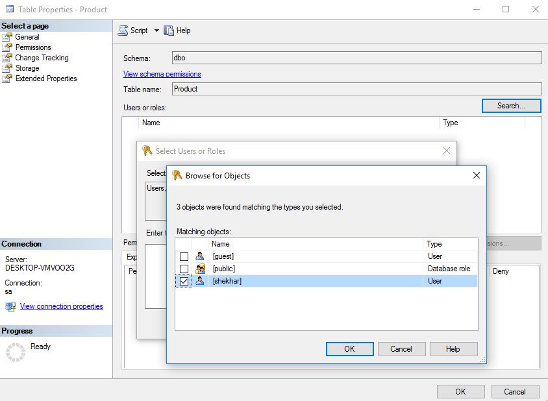Open the Storage page
548x401 pixels.
tap(27, 67)
